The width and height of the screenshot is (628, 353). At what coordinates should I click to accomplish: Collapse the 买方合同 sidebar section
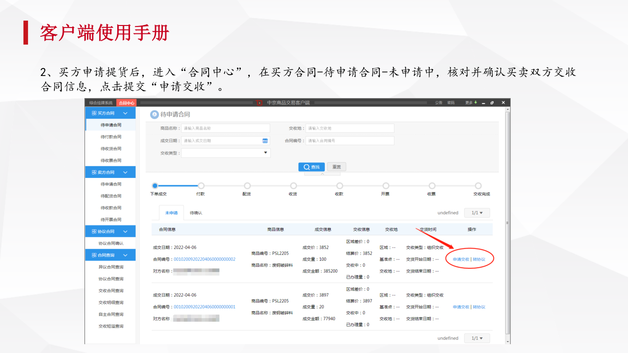(x=125, y=113)
